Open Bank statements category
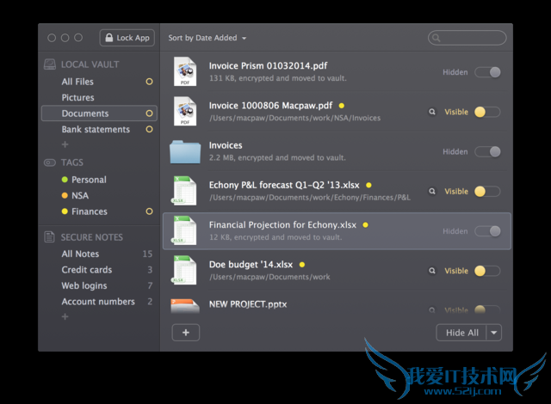The image size is (551, 404). click(x=96, y=130)
